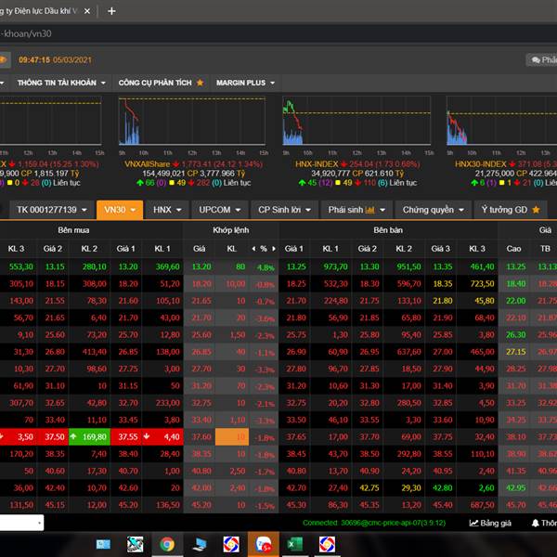
Task: Click the Connected status text
Action: pos(374,523)
